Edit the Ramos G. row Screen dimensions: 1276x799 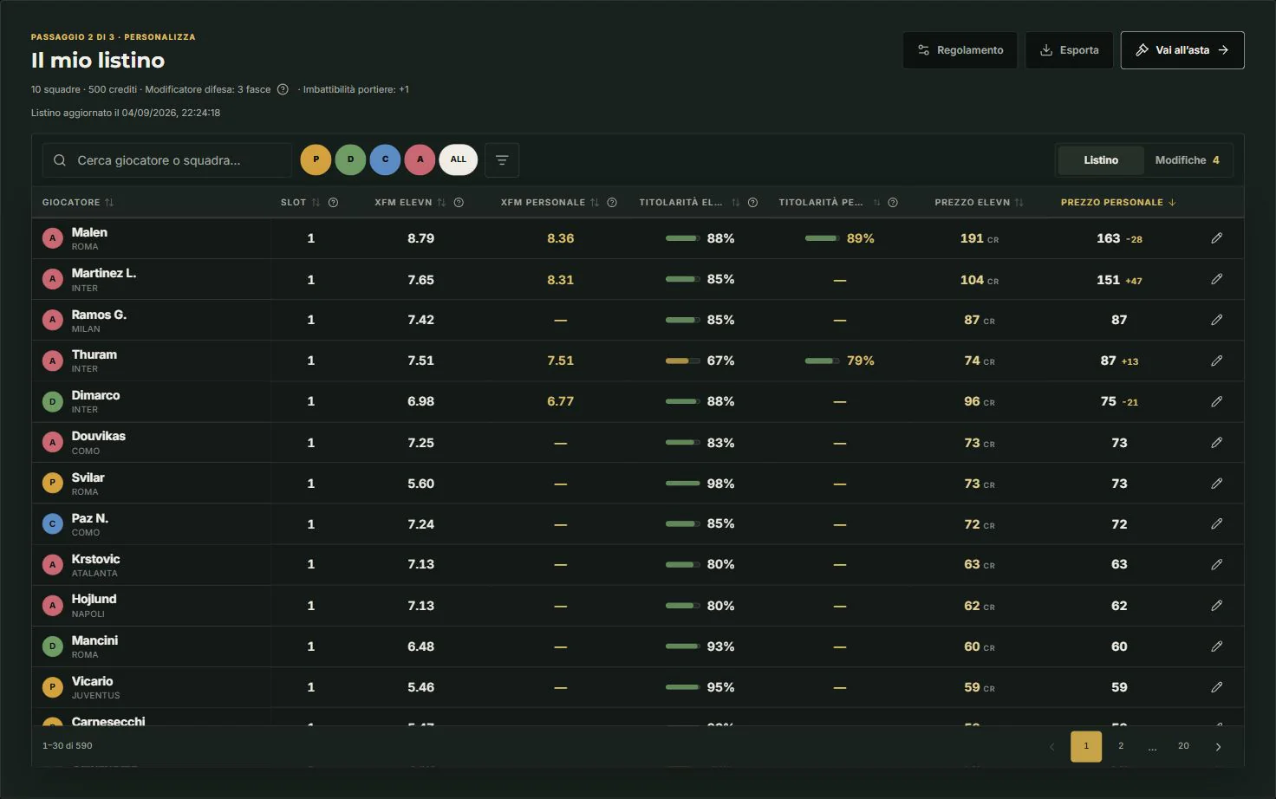(x=1216, y=320)
